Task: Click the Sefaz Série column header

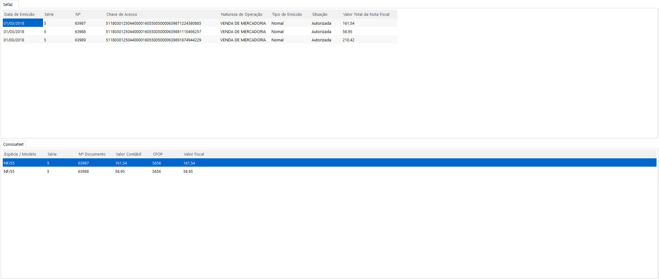Action: (x=49, y=15)
